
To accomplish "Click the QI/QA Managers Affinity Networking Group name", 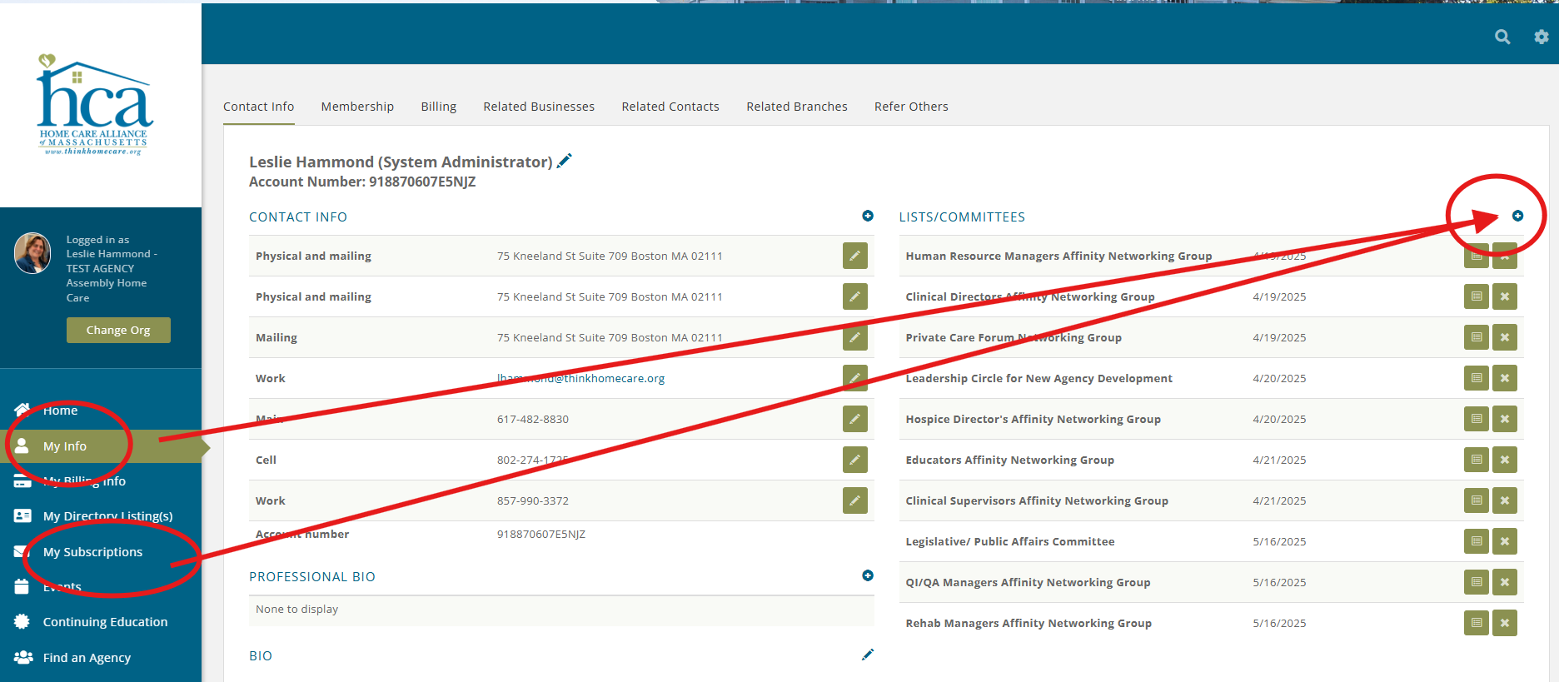I will tap(1028, 582).
